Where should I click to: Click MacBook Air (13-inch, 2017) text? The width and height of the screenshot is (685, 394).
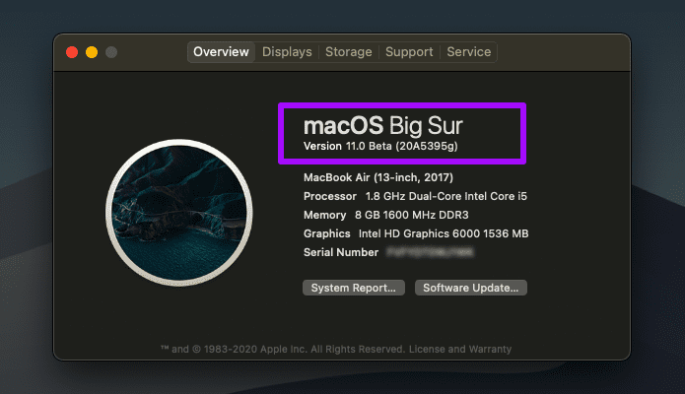click(378, 177)
